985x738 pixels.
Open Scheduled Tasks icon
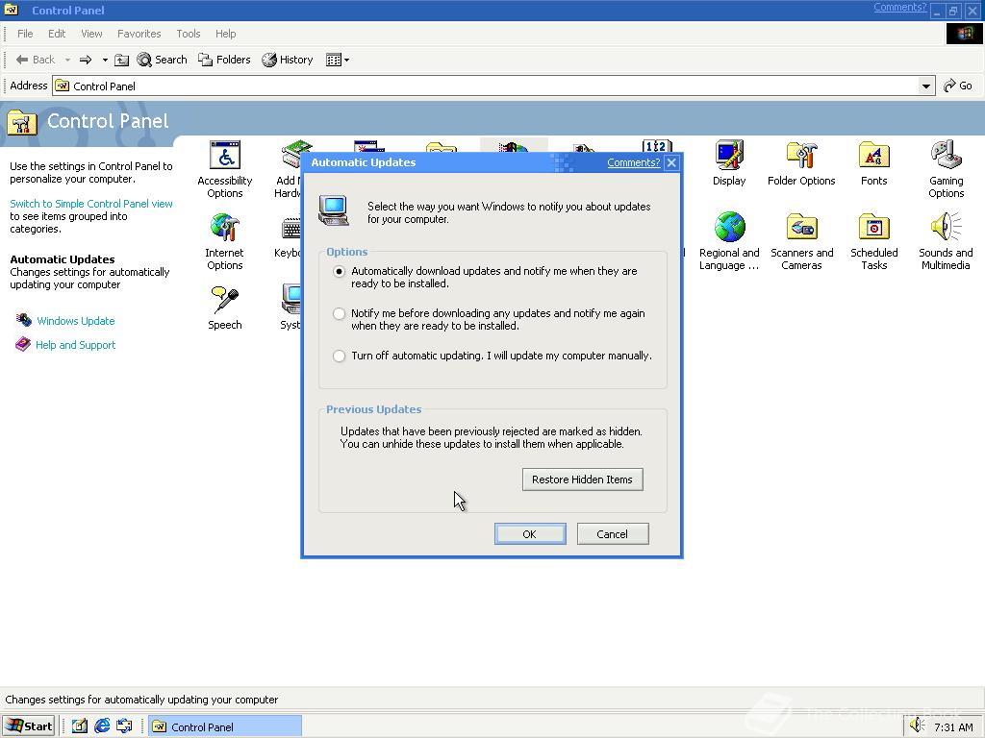click(x=873, y=241)
